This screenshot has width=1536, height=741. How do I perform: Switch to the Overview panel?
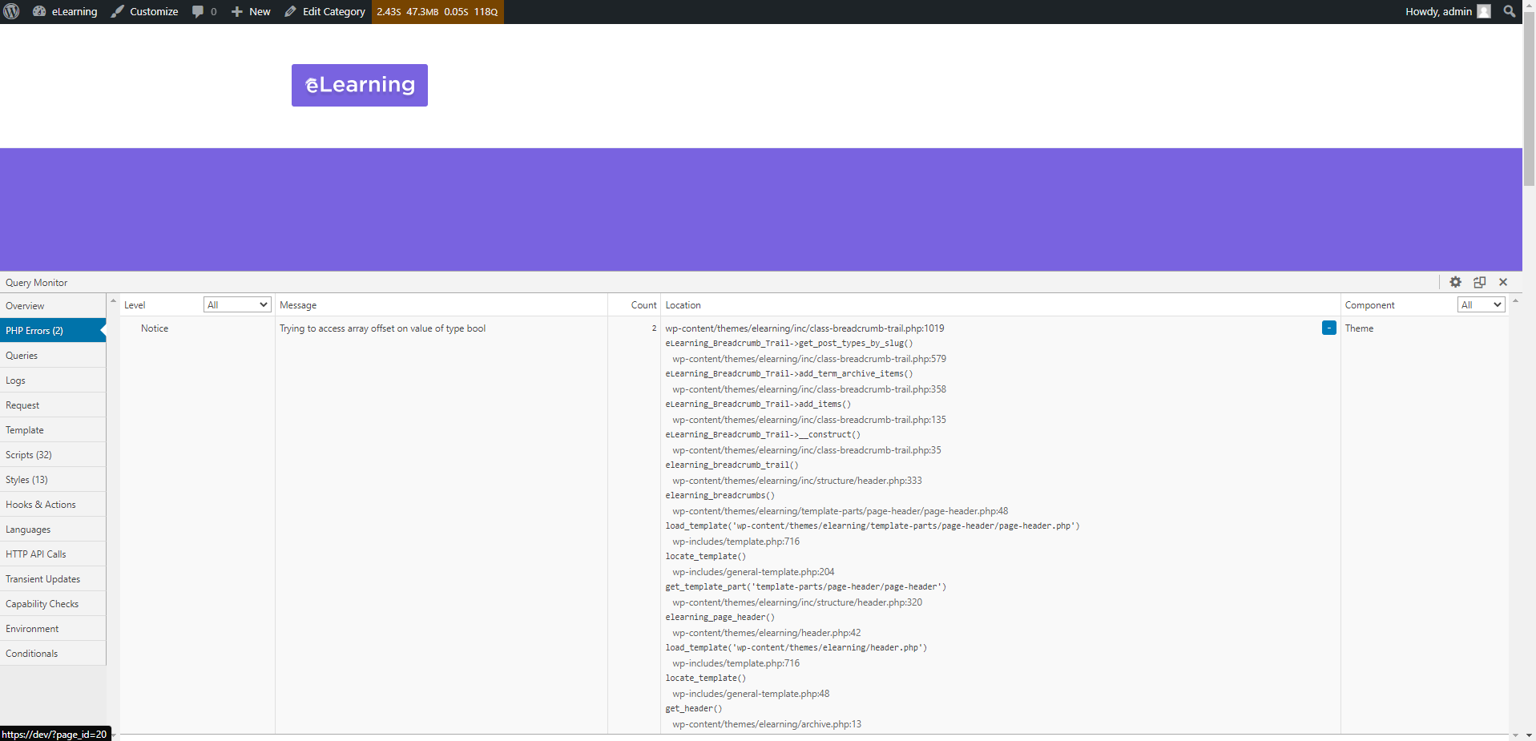(53, 306)
